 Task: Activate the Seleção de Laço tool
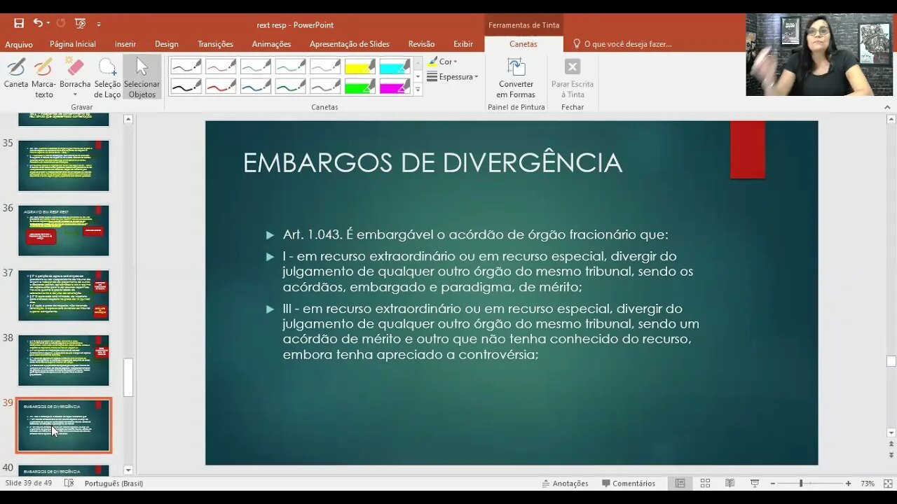click(107, 78)
